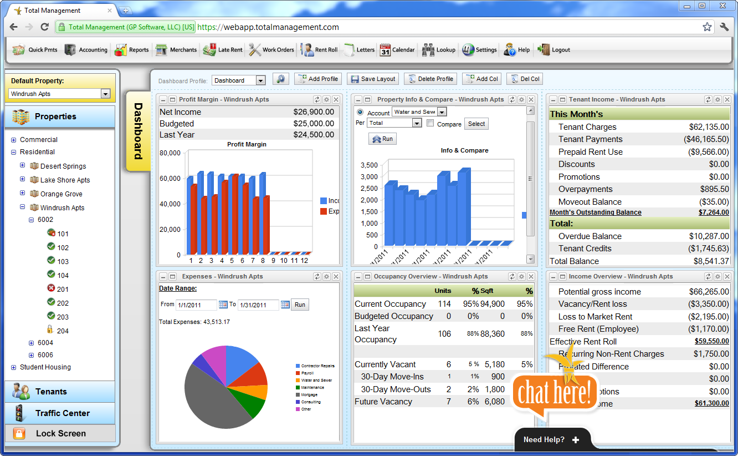Open the Rent Roll screen
The width and height of the screenshot is (738, 456).
(x=319, y=49)
